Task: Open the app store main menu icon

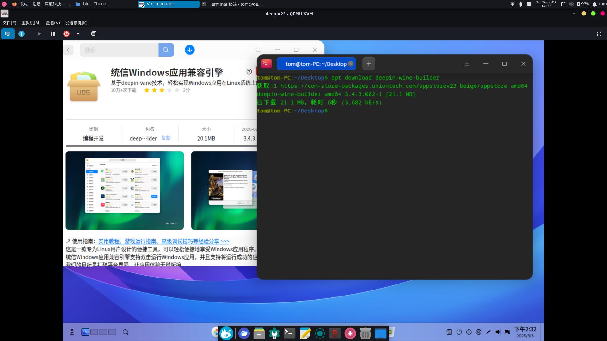Action: point(258,50)
